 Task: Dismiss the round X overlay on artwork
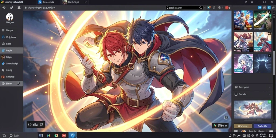226,118
